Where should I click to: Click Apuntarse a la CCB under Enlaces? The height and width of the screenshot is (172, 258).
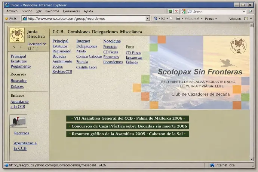click(19, 104)
